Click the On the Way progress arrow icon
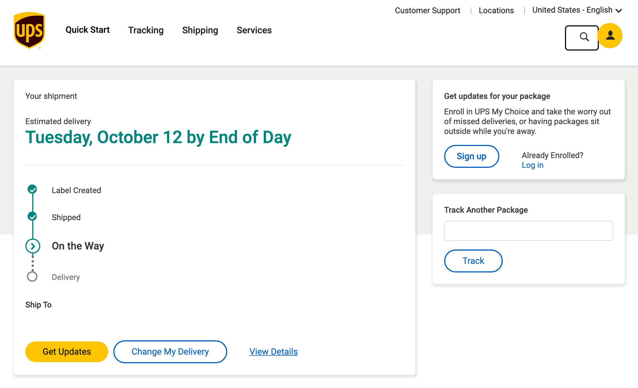 (32, 246)
